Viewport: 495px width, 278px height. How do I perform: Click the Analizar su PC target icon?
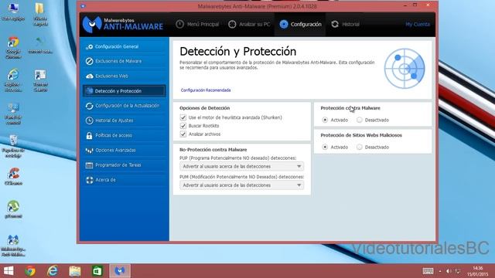click(x=232, y=24)
